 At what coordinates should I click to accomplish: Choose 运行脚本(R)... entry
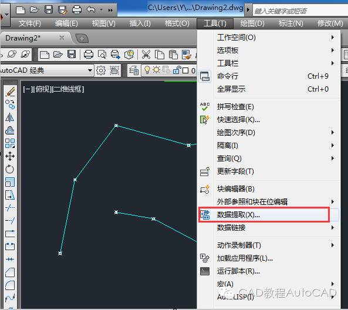(x=269, y=271)
